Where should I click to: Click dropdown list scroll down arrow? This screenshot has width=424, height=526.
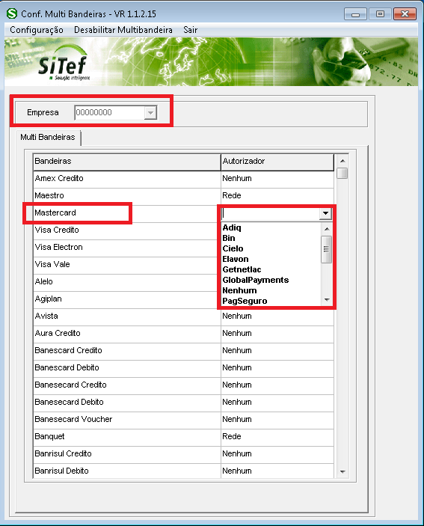coord(327,300)
